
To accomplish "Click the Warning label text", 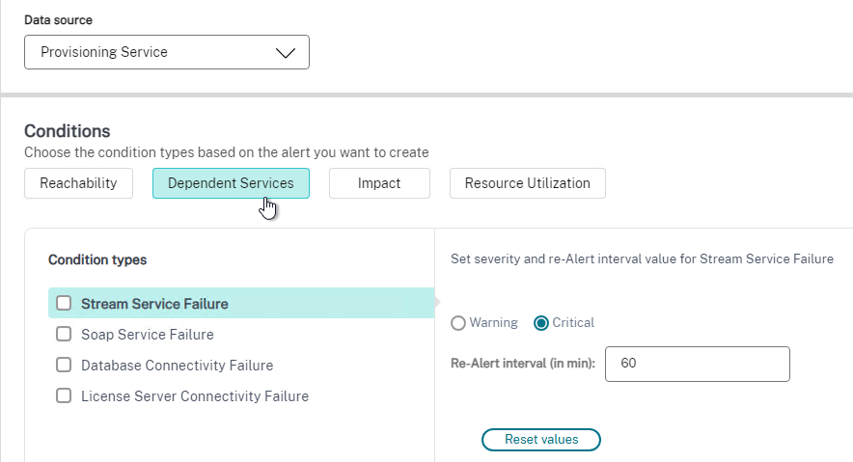I will [493, 323].
